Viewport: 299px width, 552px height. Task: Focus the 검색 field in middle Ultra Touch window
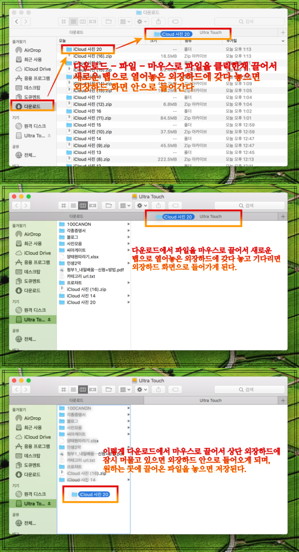[249, 205]
